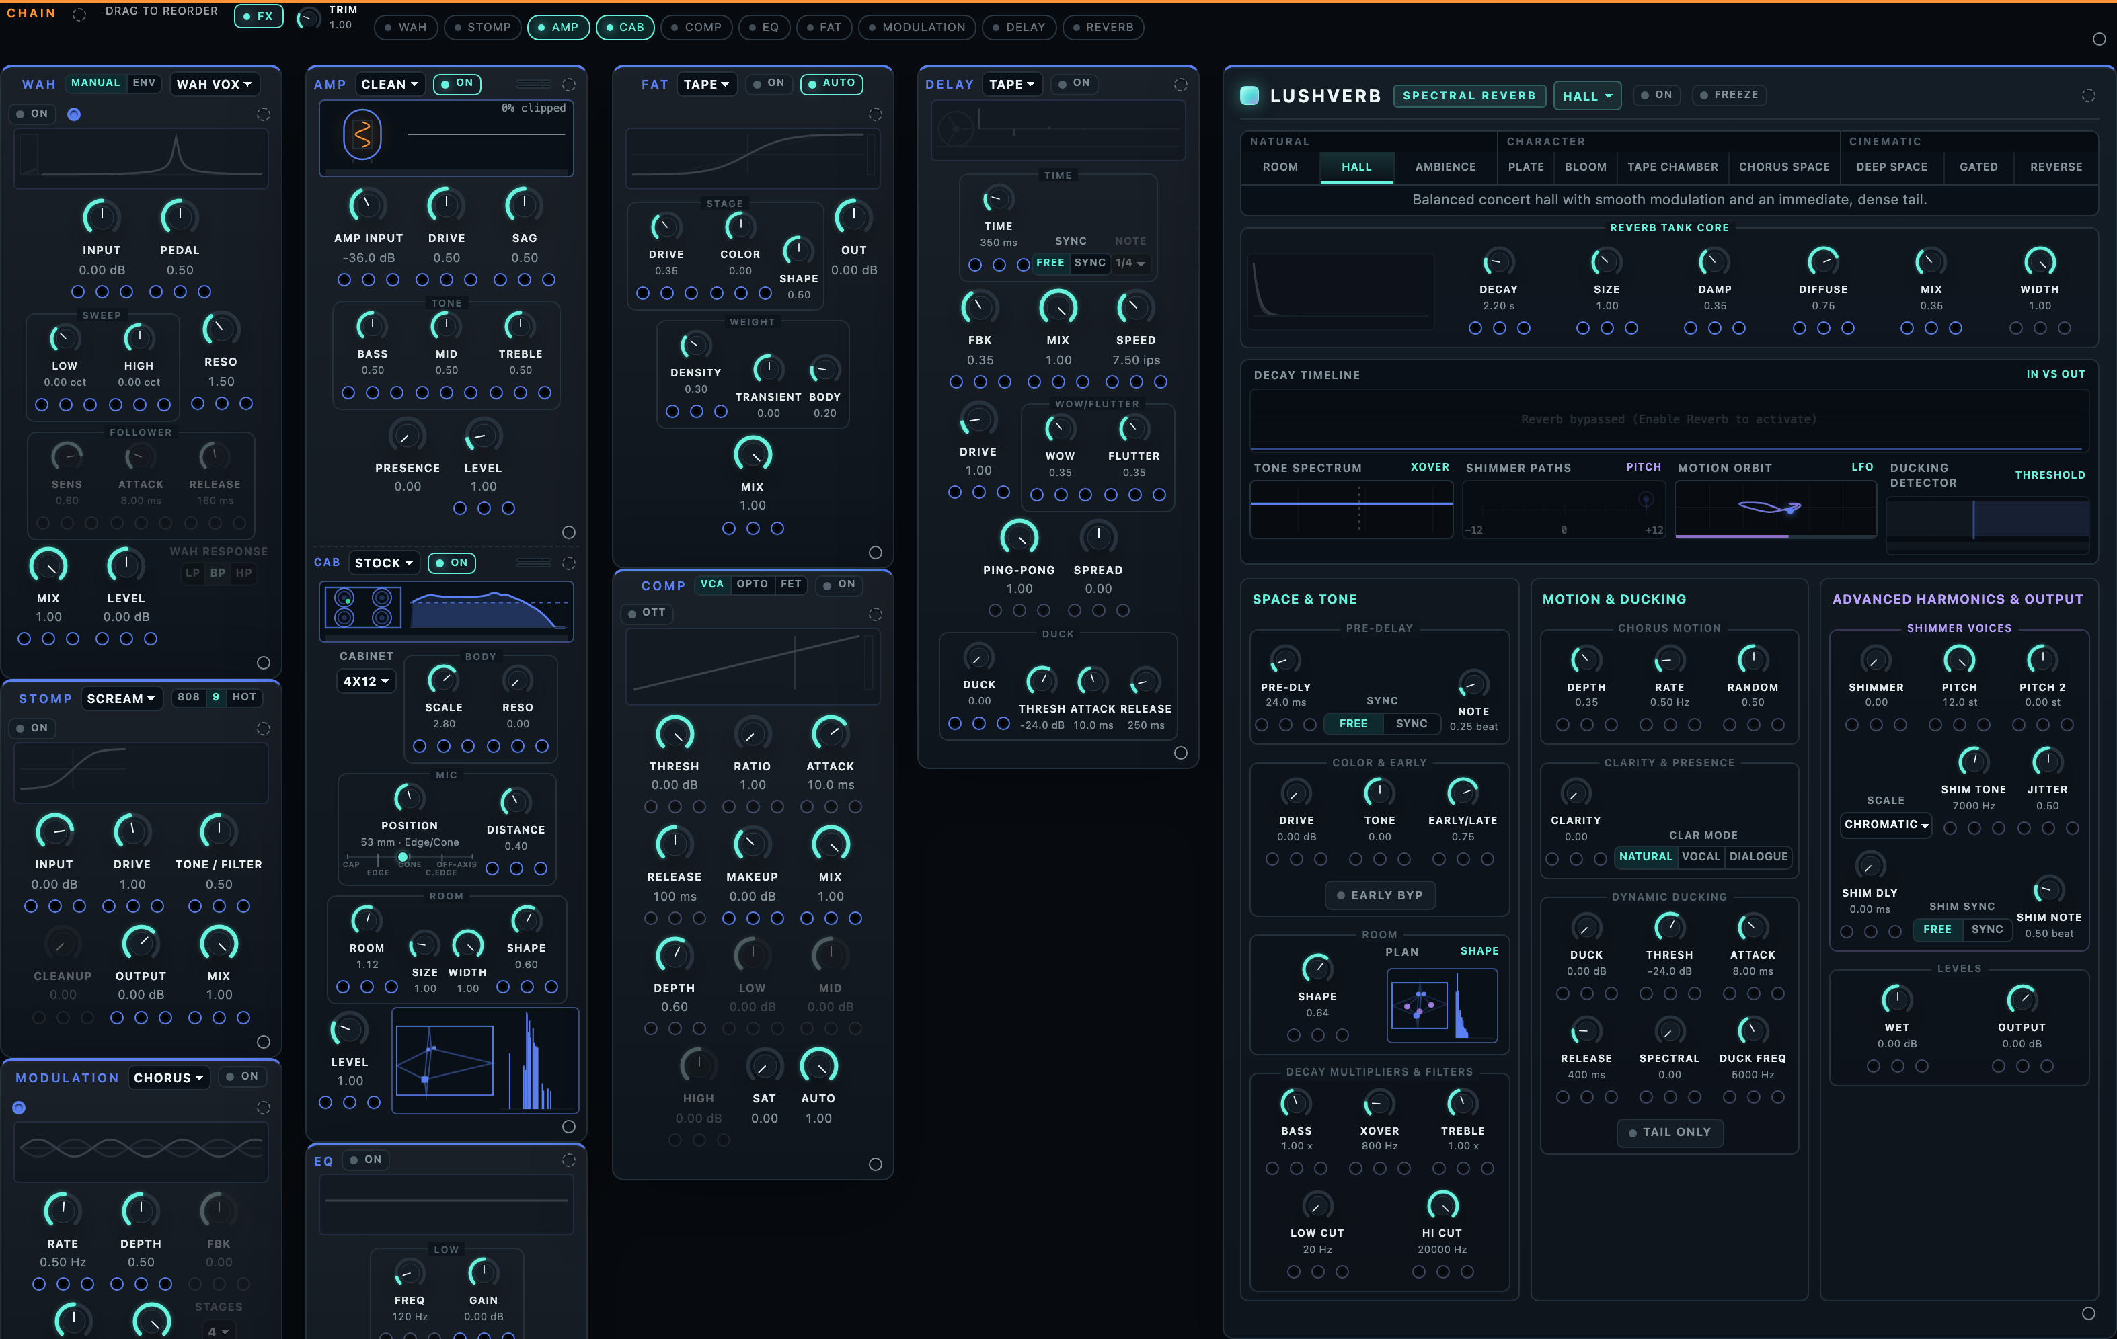Open the 4X12 cabinet dropdown

[x=367, y=681]
